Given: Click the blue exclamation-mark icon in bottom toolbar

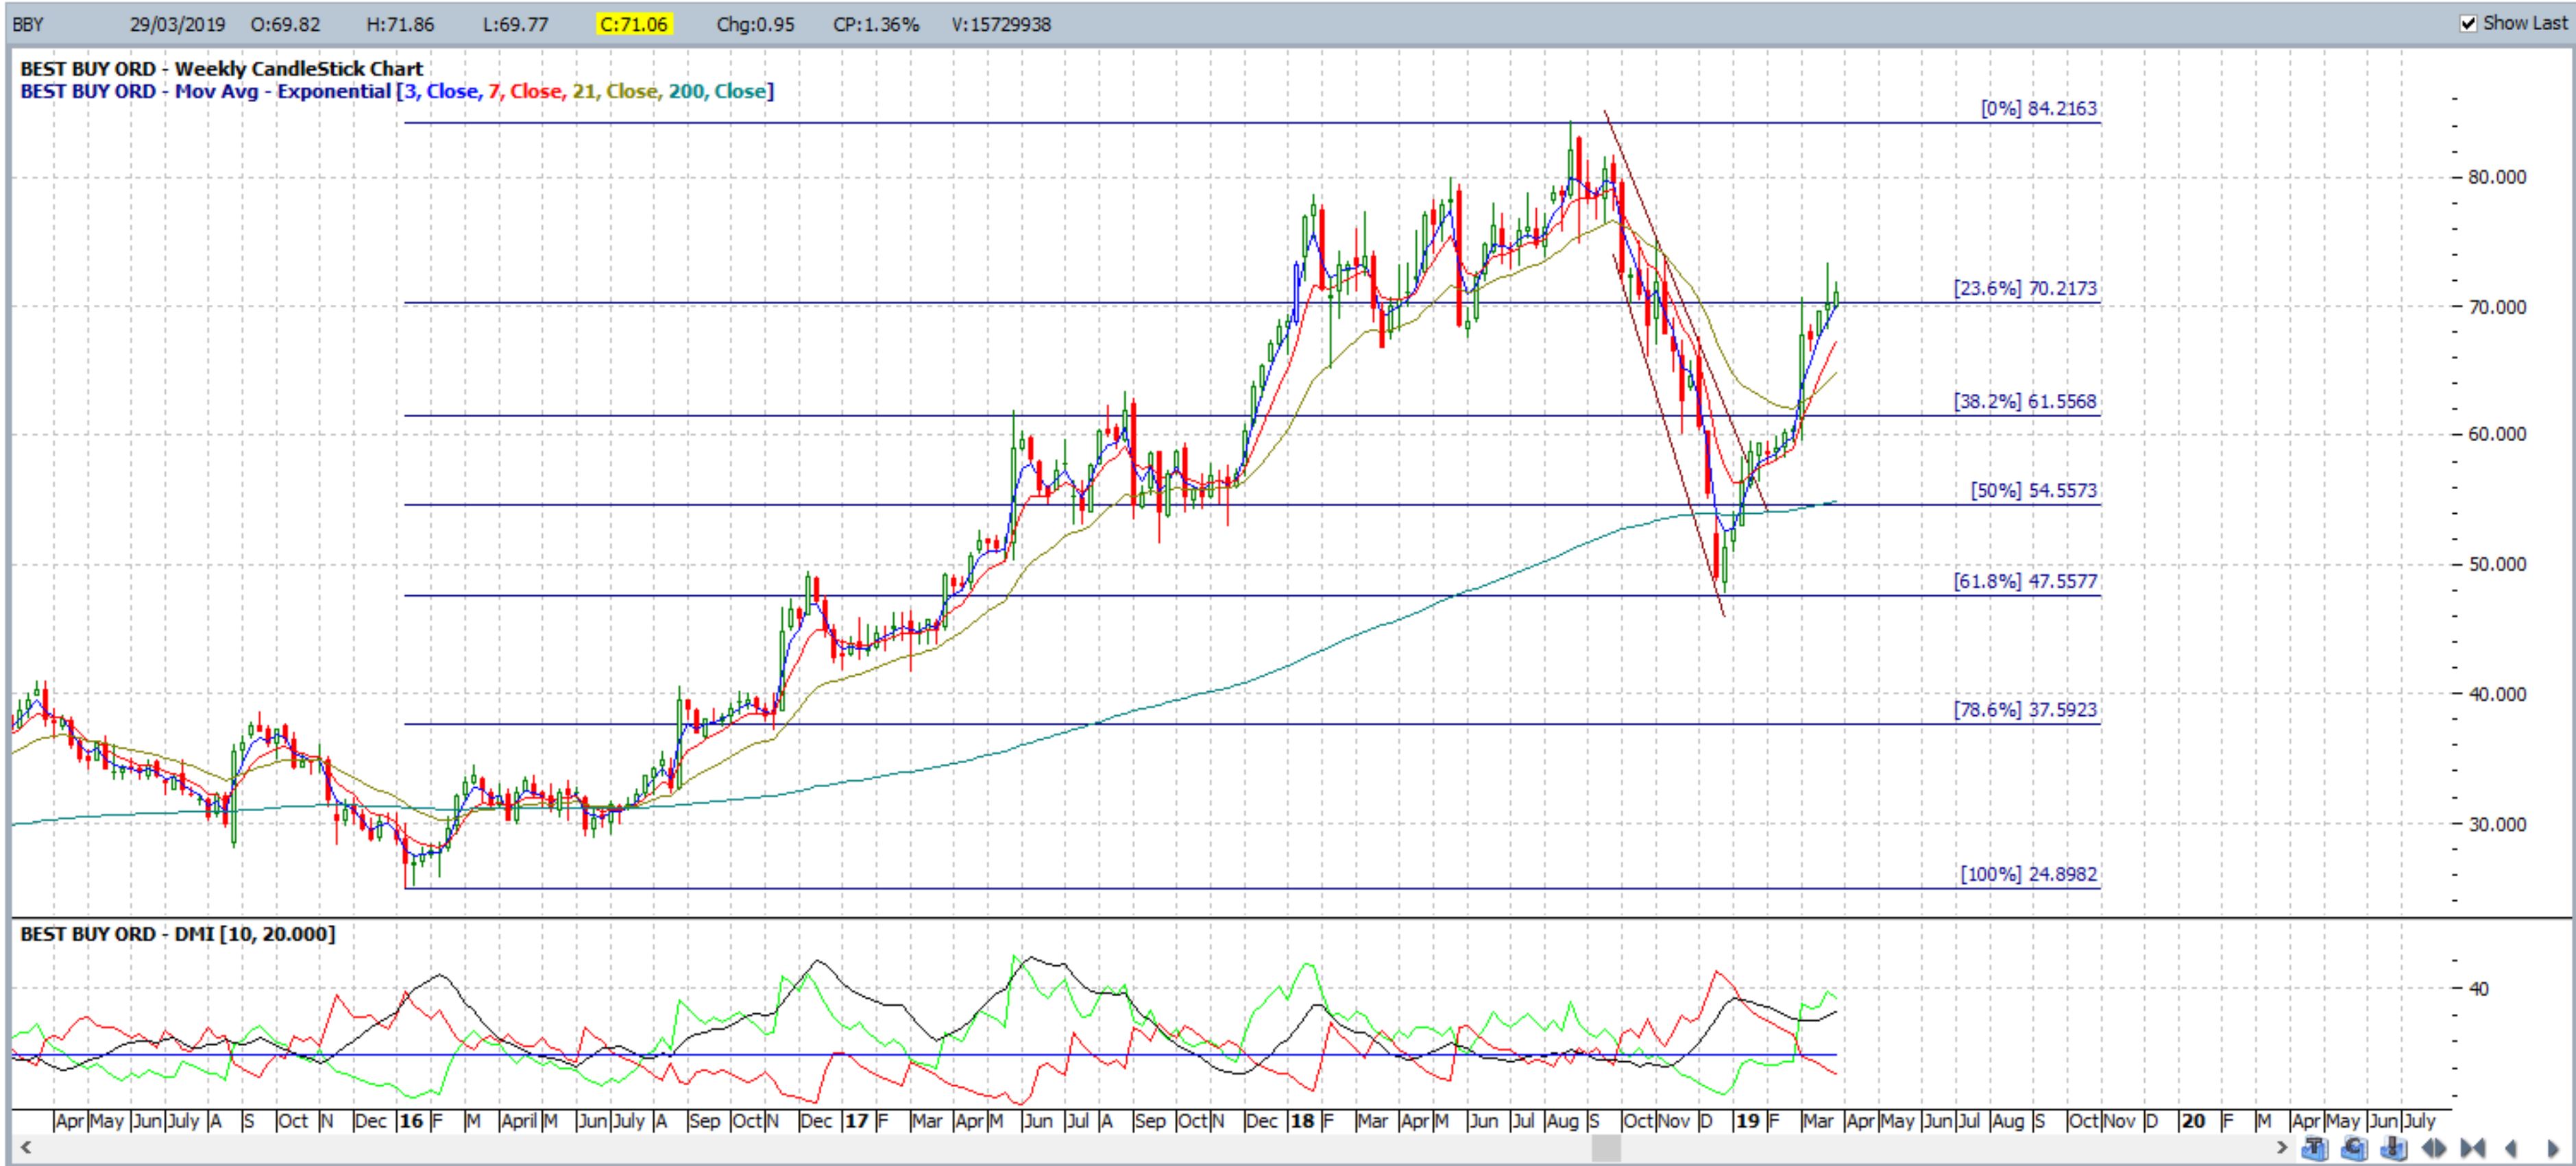Looking at the screenshot, I should point(2393,1148).
